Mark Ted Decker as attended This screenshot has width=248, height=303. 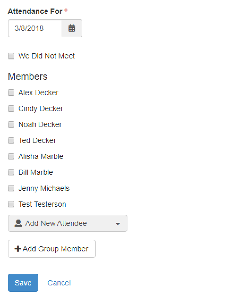[x=11, y=140]
